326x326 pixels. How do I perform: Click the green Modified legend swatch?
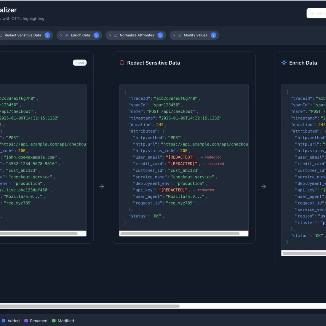pos(54,321)
